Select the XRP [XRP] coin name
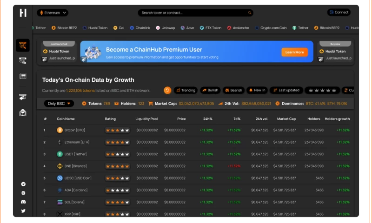372x223 pixels. click(x=73, y=214)
